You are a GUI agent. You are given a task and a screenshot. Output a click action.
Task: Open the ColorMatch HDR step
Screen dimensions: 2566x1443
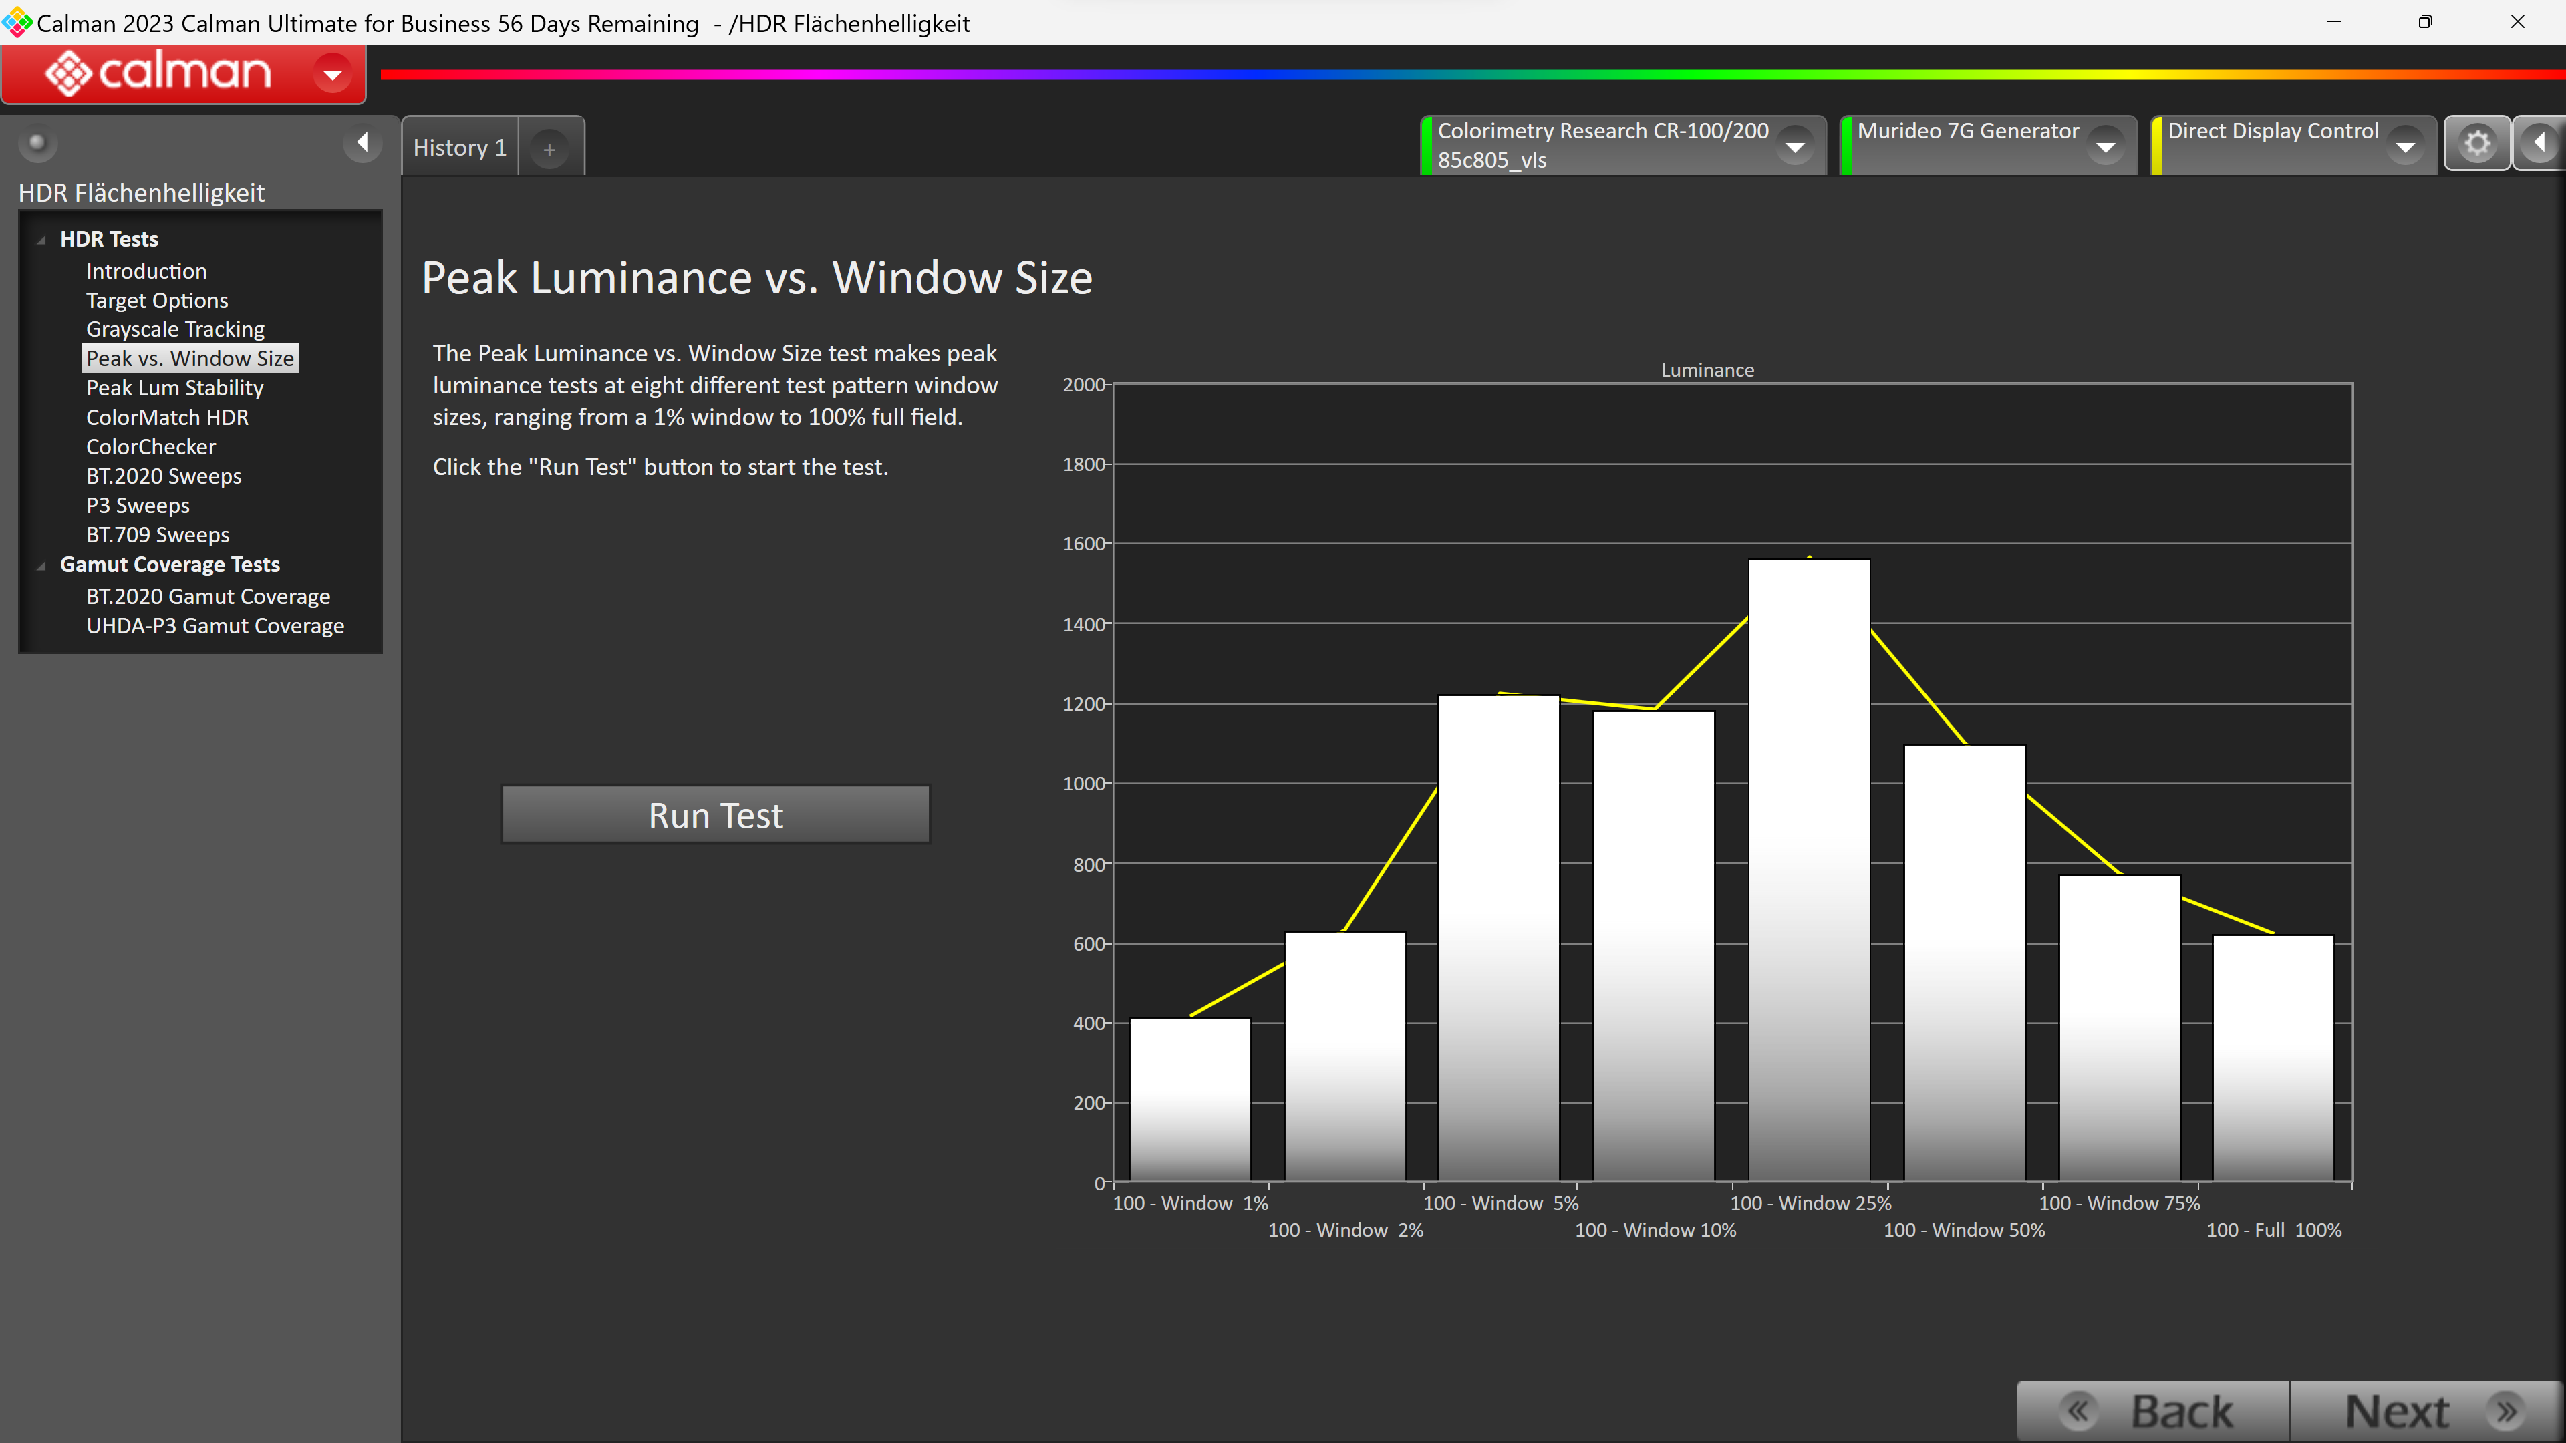166,418
